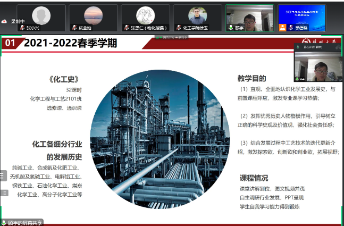Select the 化工学院徐玉 participant tile

tap(197, 17)
